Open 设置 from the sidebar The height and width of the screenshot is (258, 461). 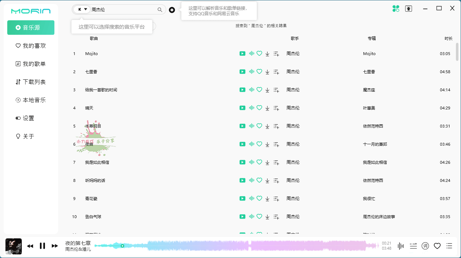[x=30, y=118]
